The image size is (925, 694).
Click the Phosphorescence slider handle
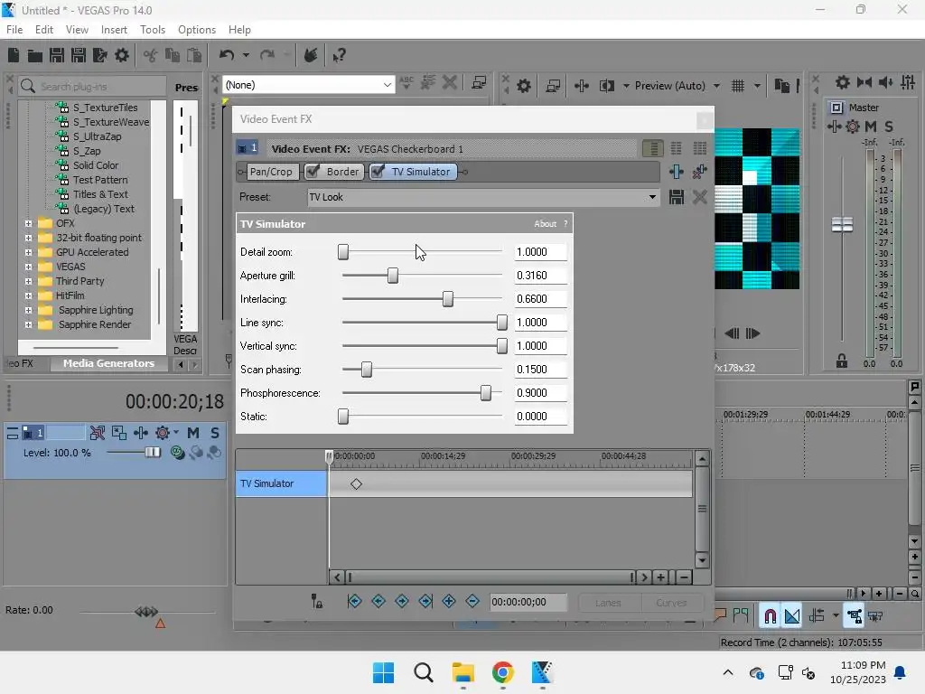point(485,393)
